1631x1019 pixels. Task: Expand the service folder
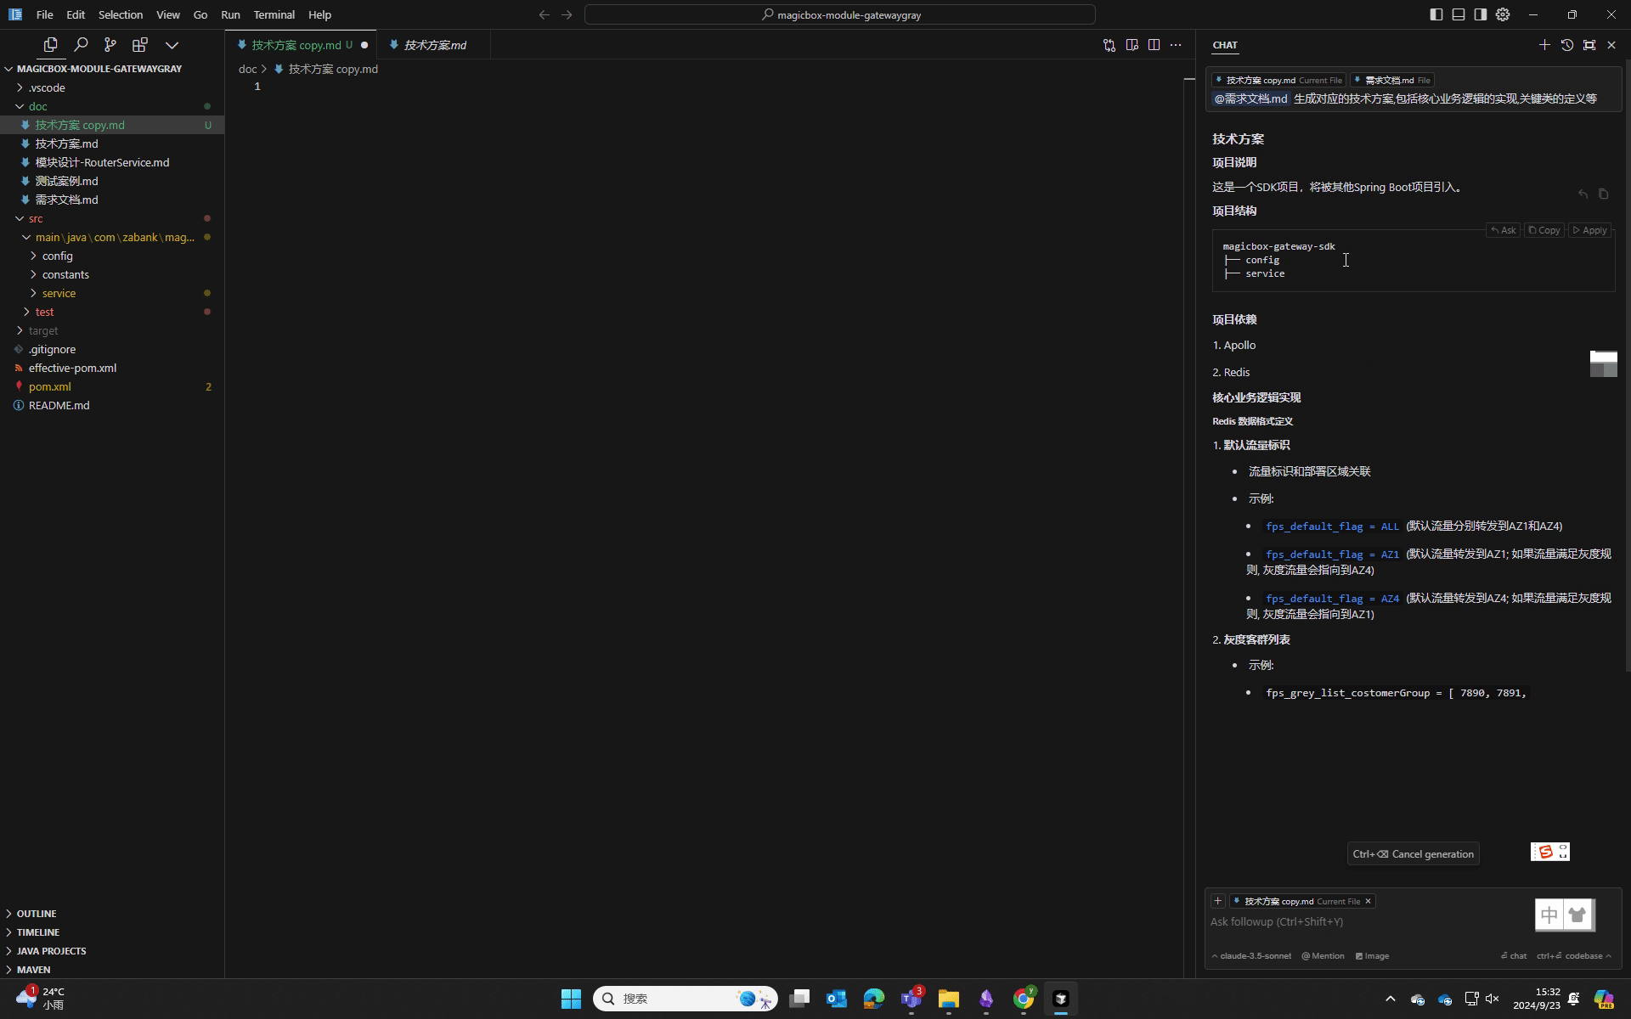[x=112, y=293]
